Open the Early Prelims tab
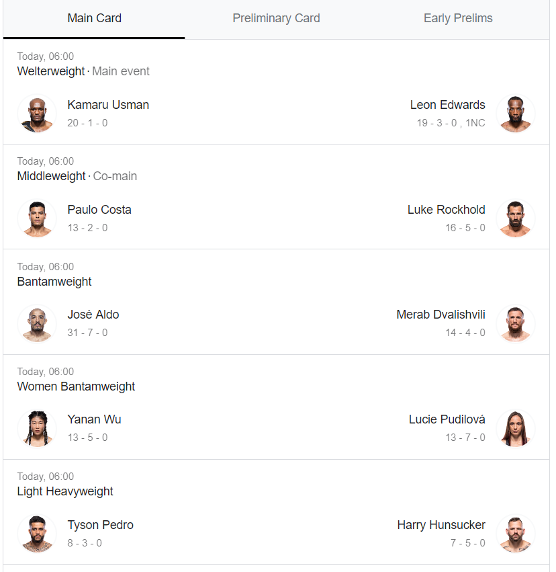 458,18
